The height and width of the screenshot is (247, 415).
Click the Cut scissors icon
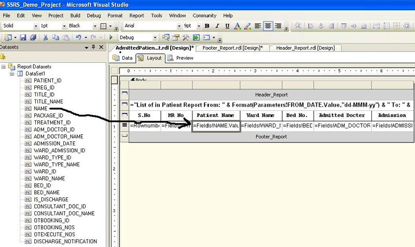tap(46, 37)
